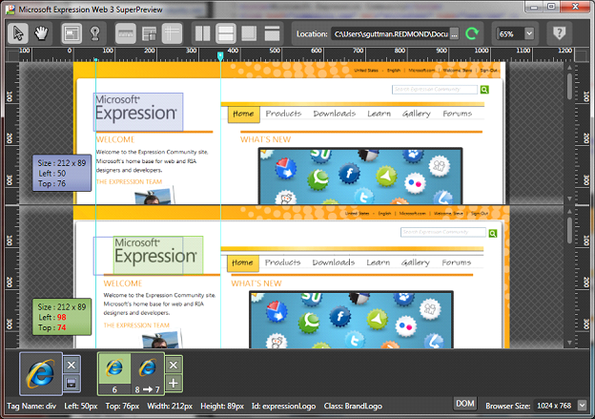The width and height of the screenshot is (595, 419).
Task: Switch to side-by-side vertical layout
Action: 203,33
